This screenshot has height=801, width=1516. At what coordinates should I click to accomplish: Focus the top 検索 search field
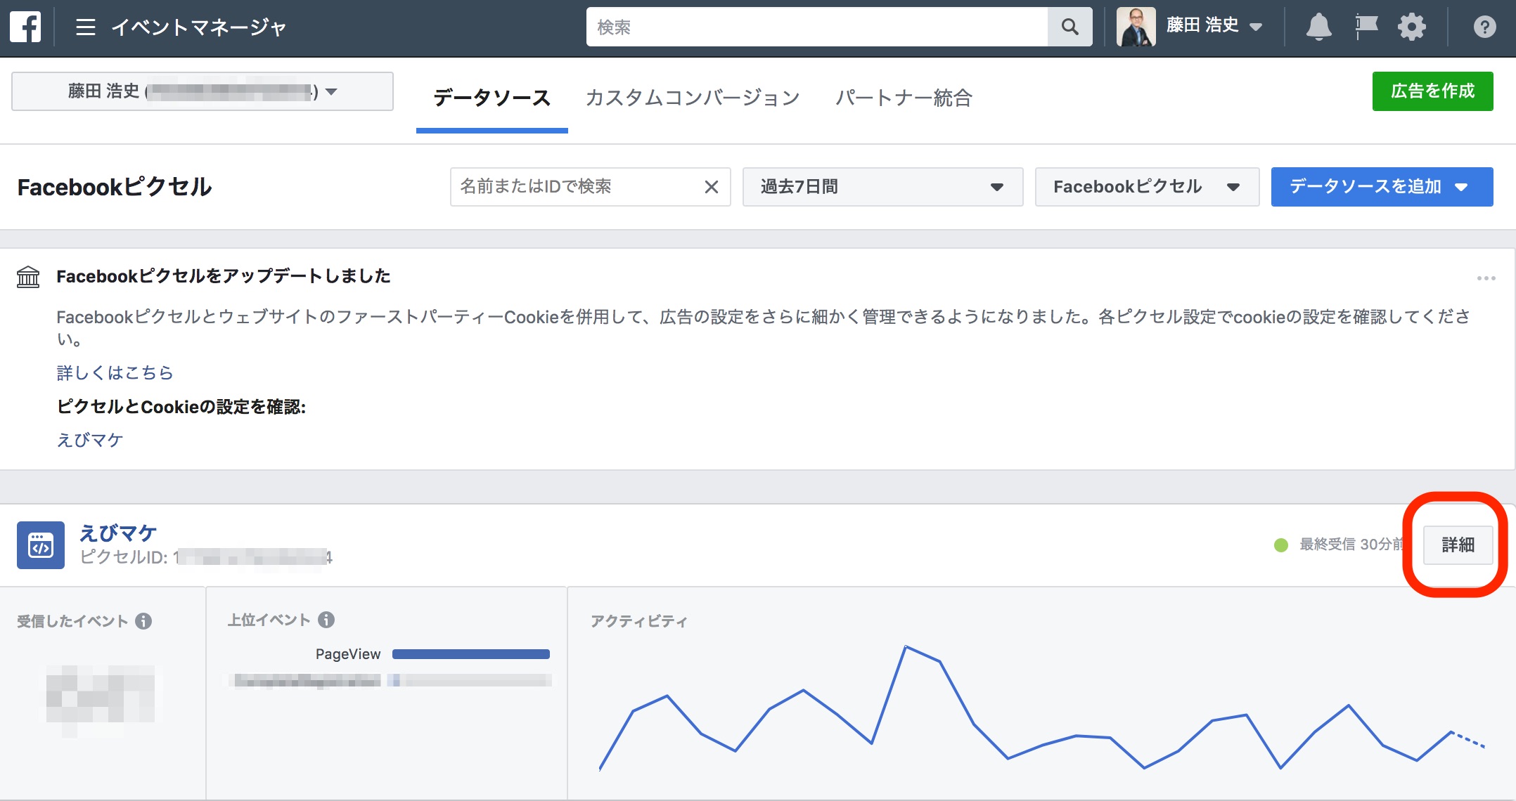coord(816,27)
